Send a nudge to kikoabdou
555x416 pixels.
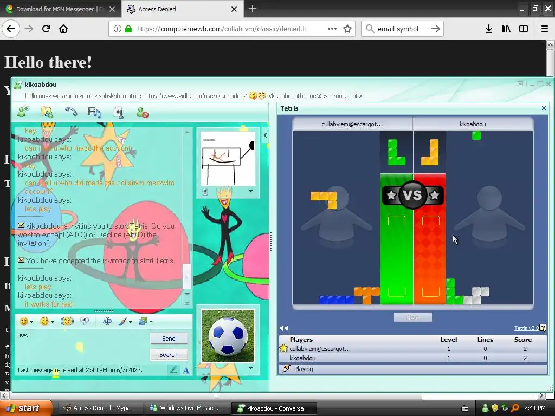click(67, 321)
